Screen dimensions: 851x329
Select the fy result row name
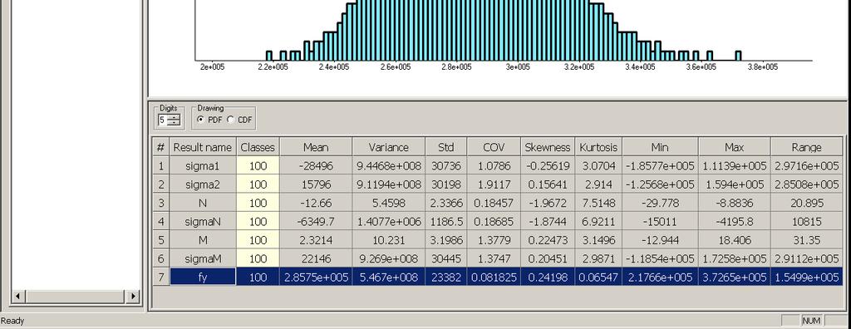click(x=203, y=277)
